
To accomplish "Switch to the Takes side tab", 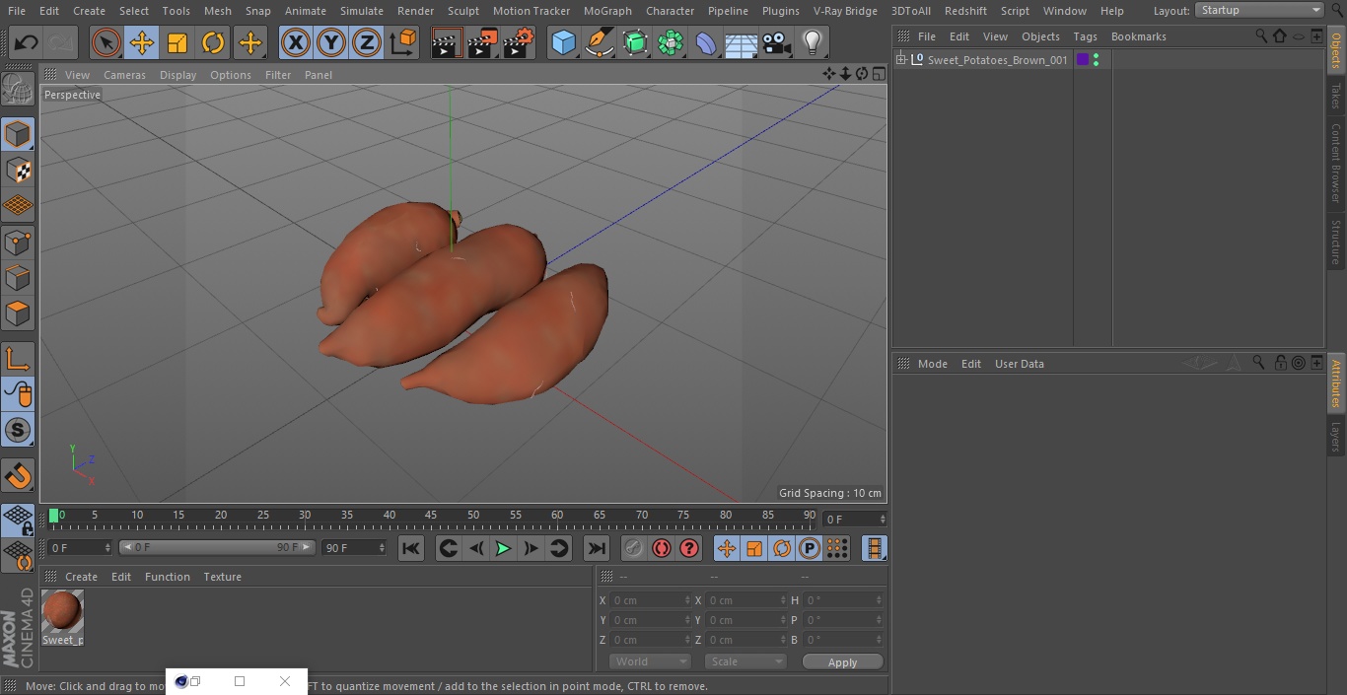I will coord(1336,96).
